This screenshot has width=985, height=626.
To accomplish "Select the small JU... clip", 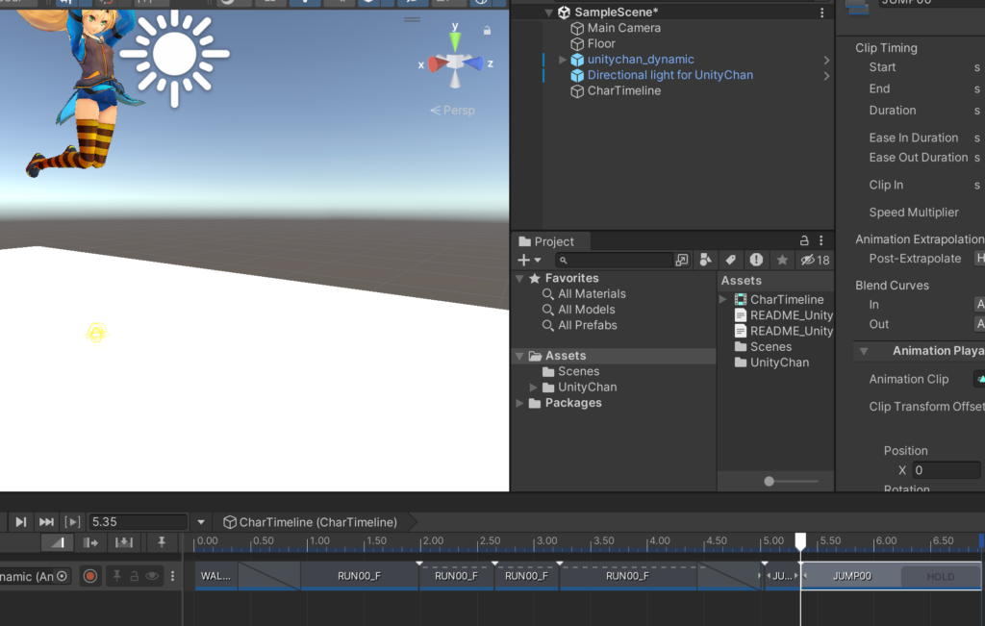I will coord(781,576).
